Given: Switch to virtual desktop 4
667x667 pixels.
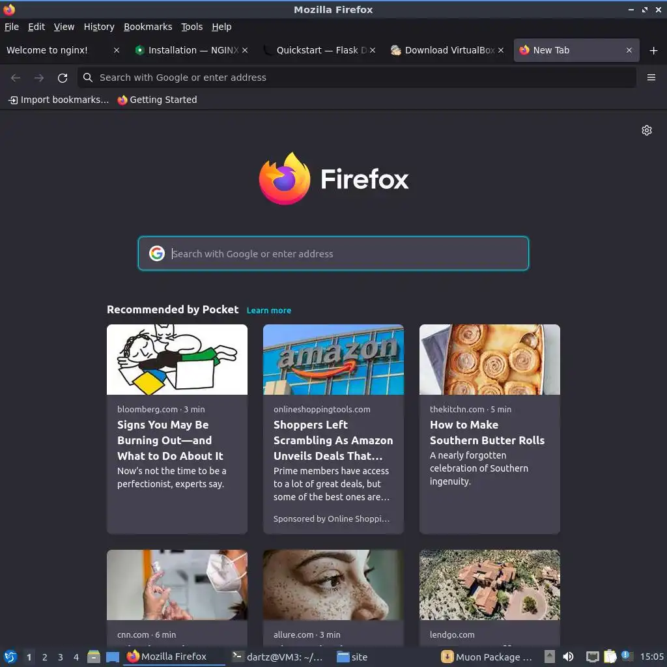Looking at the screenshot, I should [76, 657].
